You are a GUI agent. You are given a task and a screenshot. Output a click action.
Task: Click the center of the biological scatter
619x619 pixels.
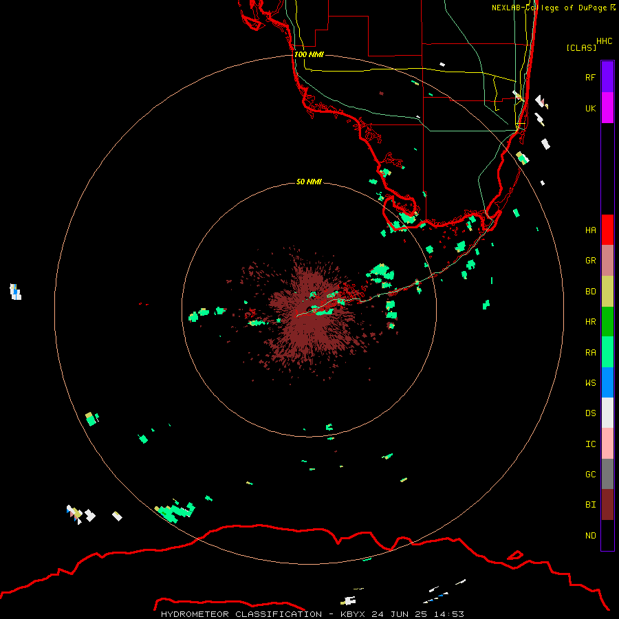tap(309, 310)
